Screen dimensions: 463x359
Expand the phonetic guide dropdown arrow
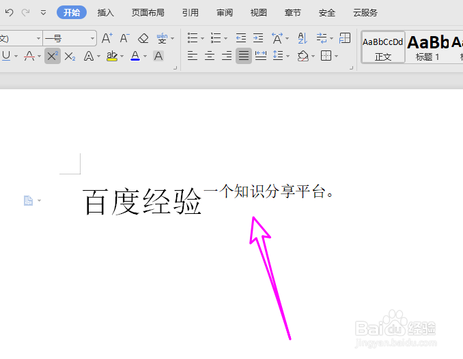[x=173, y=39]
